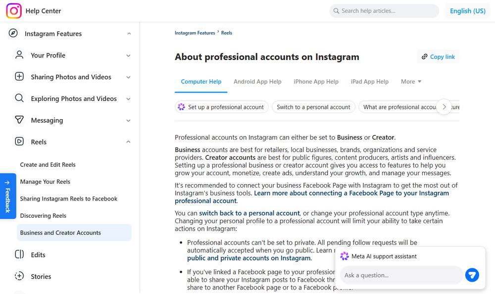This screenshot has height=294, width=495.
Task: Select Business and Creator Accounts item
Action: (74, 233)
